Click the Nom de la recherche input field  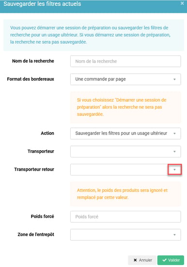(x=125, y=61)
